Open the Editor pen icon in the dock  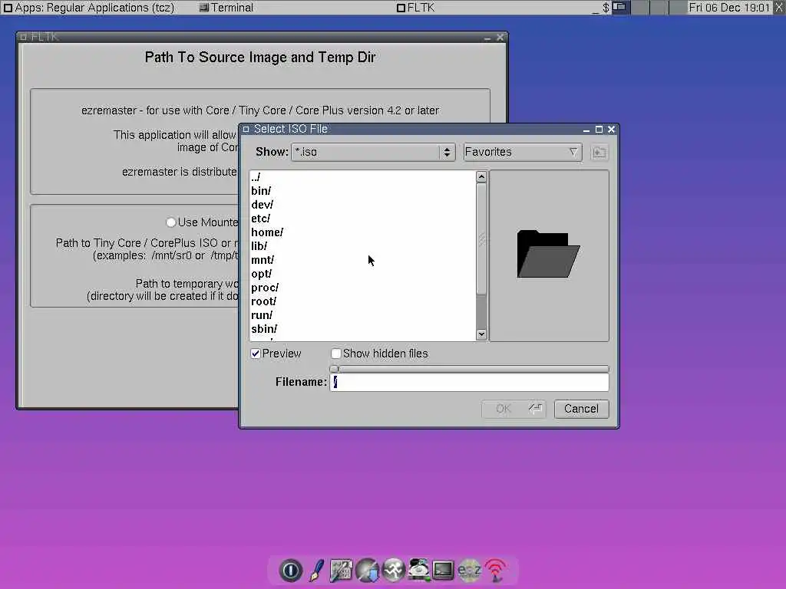click(316, 571)
